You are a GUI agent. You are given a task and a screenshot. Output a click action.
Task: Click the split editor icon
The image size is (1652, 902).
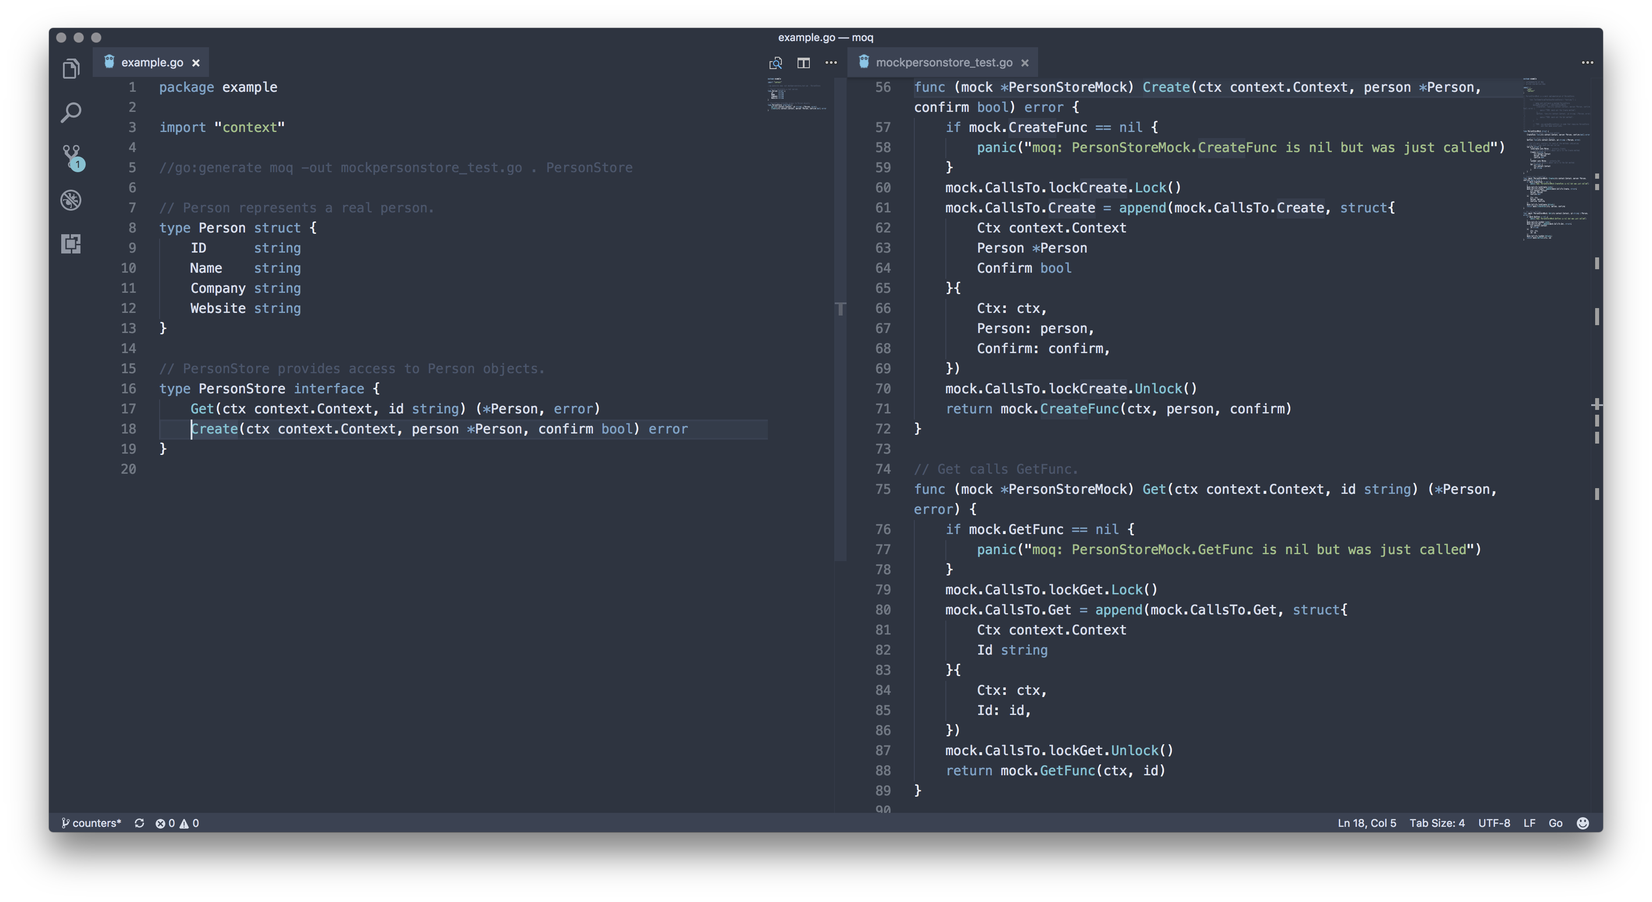tap(803, 63)
